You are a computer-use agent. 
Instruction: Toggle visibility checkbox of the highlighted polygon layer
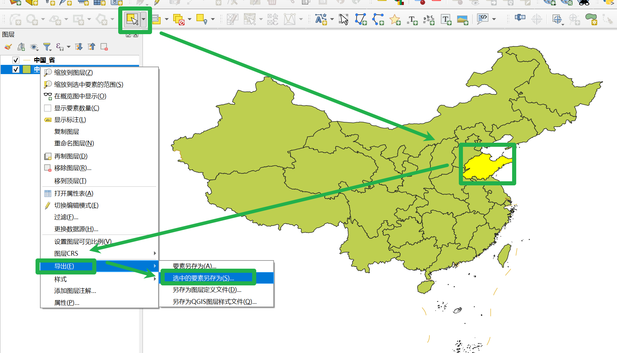[x=16, y=69]
